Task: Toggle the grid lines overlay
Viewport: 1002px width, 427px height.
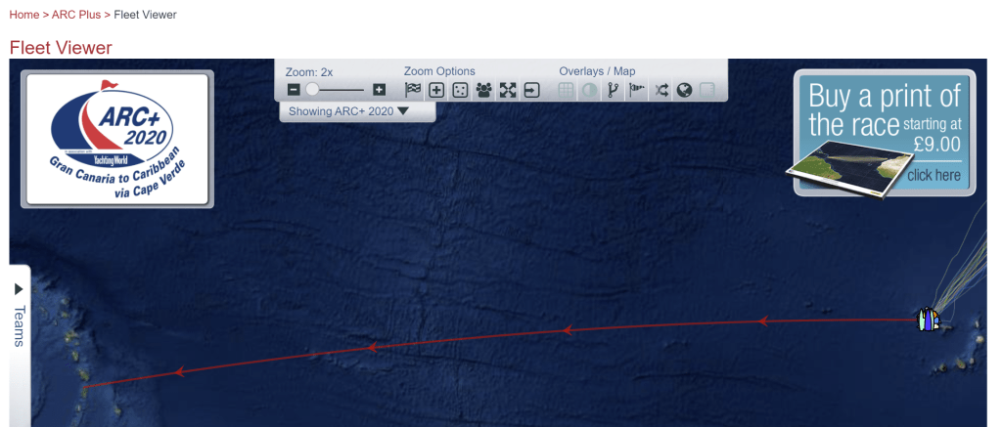Action: 566,90
